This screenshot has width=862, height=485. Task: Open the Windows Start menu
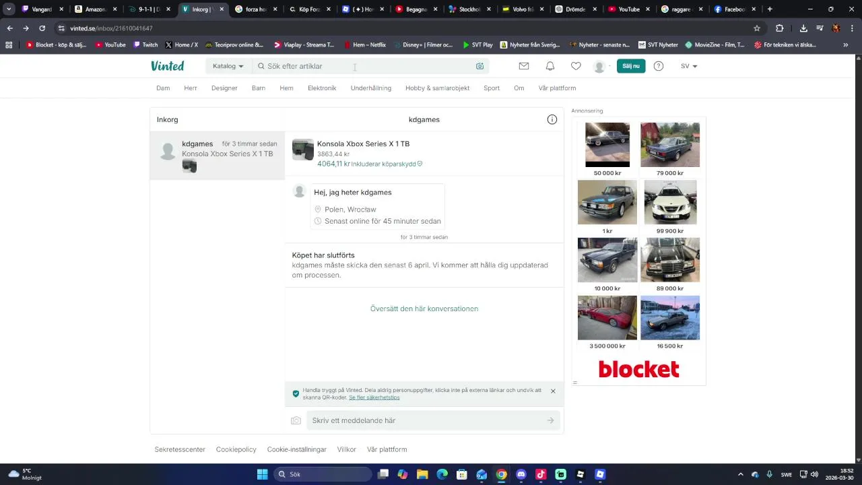click(262, 474)
